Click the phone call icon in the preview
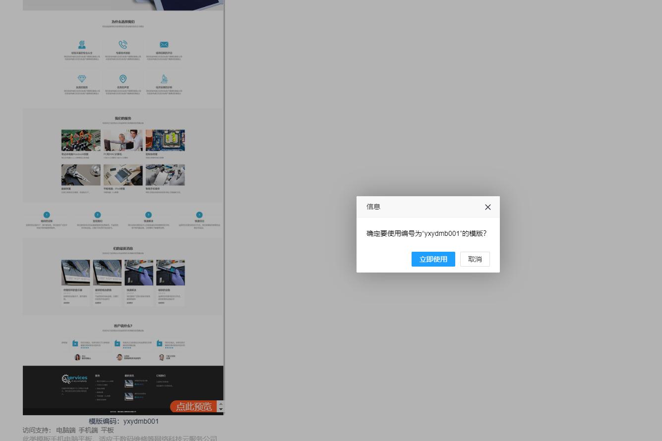662x441 pixels. pos(123,45)
